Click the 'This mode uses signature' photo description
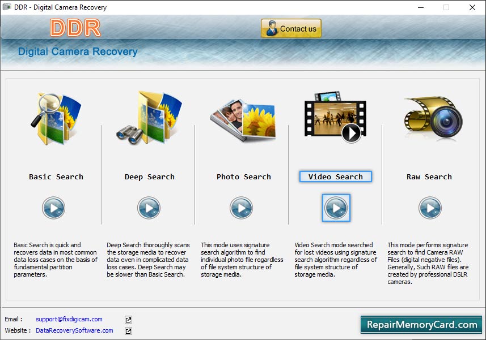Image resolution: width=486 pixels, height=340 pixels. pyautogui.click(x=242, y=260)
